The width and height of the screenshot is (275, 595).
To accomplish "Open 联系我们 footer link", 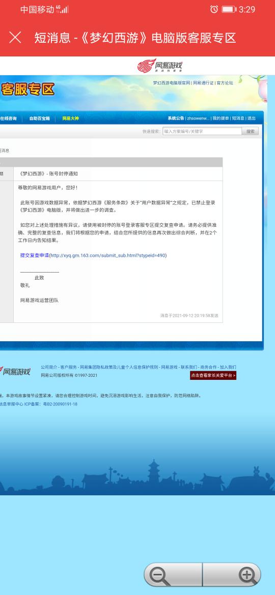I will (189, 367).
